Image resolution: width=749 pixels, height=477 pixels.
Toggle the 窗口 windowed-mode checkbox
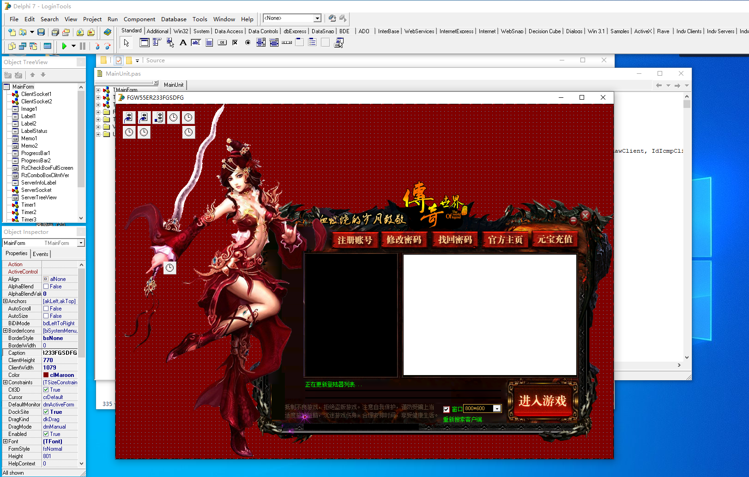tap(446, 409)
